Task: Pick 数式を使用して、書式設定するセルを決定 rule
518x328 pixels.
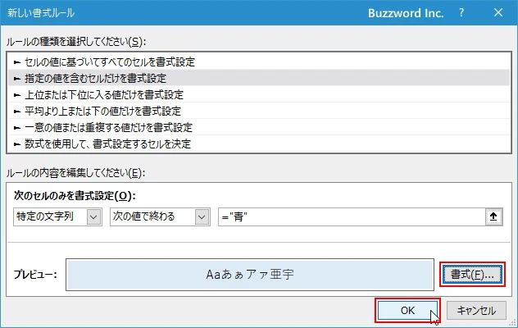Action: click(x=259, y=143)
